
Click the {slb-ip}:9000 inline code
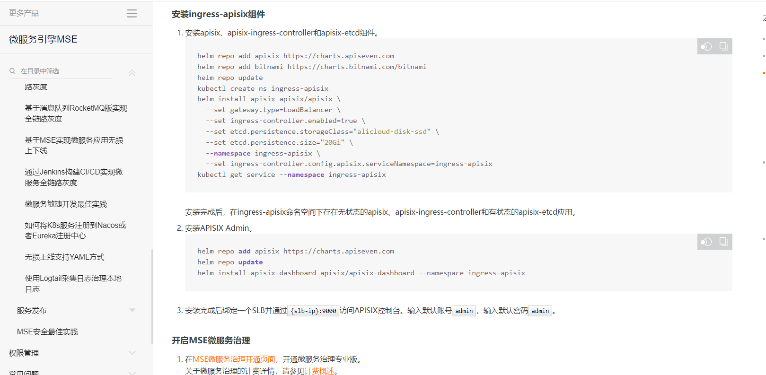tap(313, 311)
